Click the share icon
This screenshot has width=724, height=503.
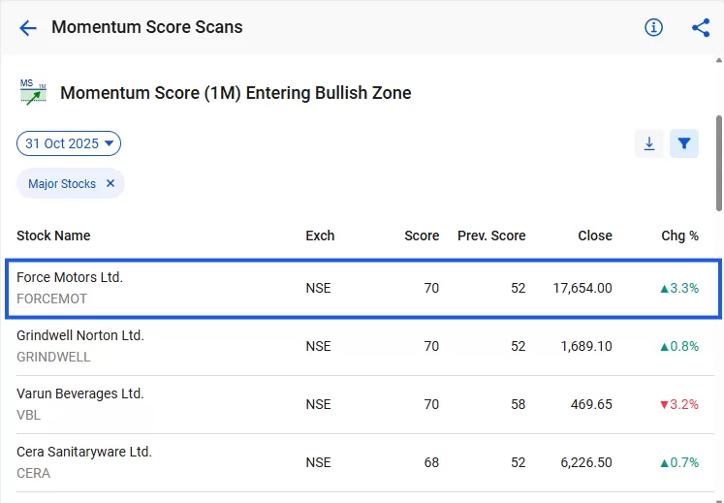click(x=701, y=27)
